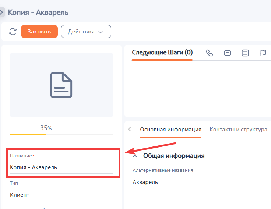Screen dimensions: 271x209
Task: Click the Тип field with Клиент
Action: [x=61, y=195]
